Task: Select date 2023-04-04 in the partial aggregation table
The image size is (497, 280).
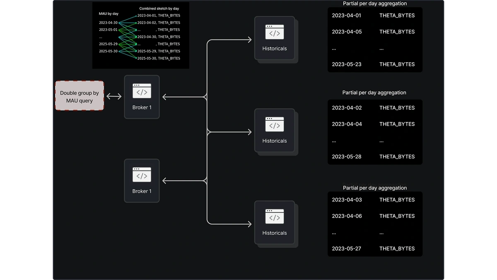Action: tap(347, 124)
